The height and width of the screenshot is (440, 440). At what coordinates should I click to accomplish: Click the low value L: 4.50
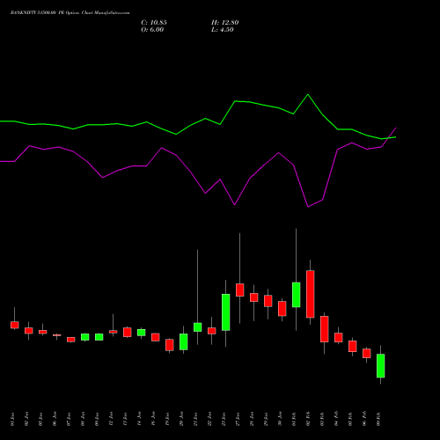coord(223,30)
